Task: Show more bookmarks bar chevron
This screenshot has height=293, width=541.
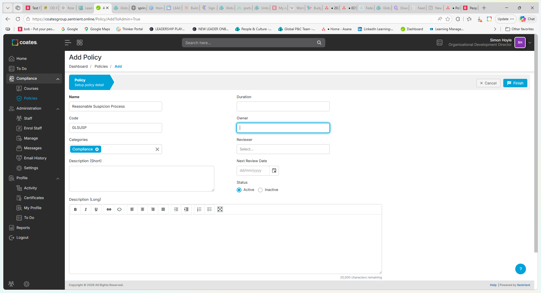Action: (x=495, y=29)
